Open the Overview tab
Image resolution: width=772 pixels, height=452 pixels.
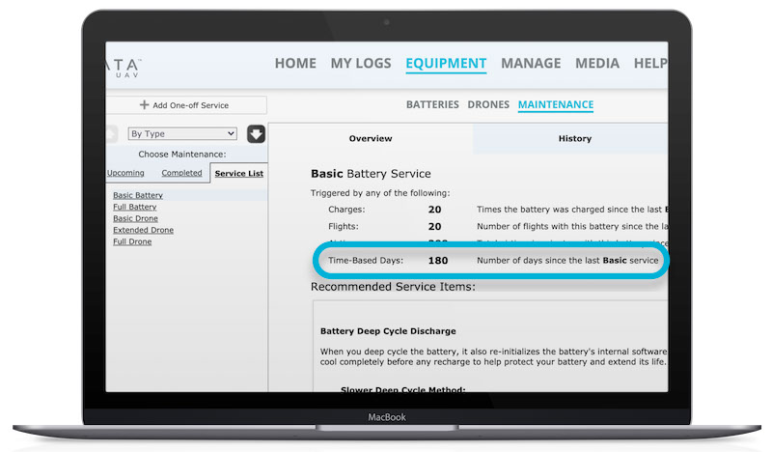pos(371,138)
